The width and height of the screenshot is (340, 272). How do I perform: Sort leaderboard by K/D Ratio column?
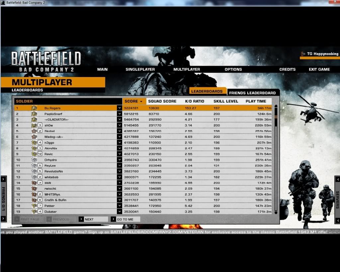point(195,101)
